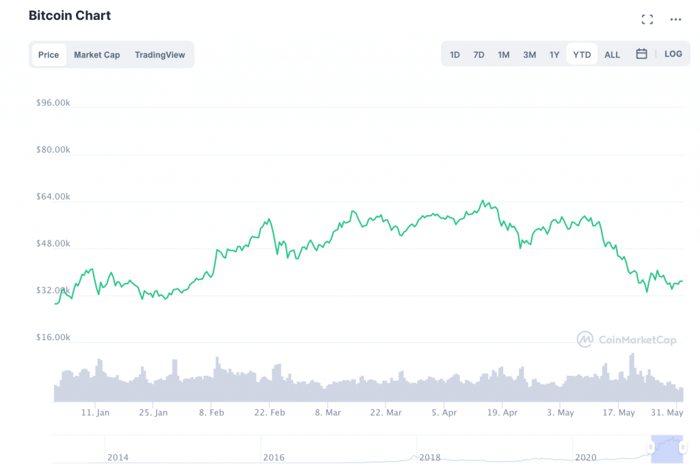700x470 pixels.
Task: Switch to the Market Cap tab
Action: point(96,55)
